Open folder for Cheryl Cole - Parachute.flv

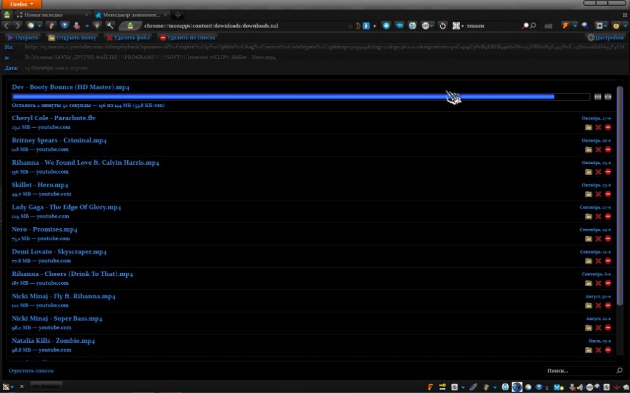pyautogui.click(x=589, y=127)
